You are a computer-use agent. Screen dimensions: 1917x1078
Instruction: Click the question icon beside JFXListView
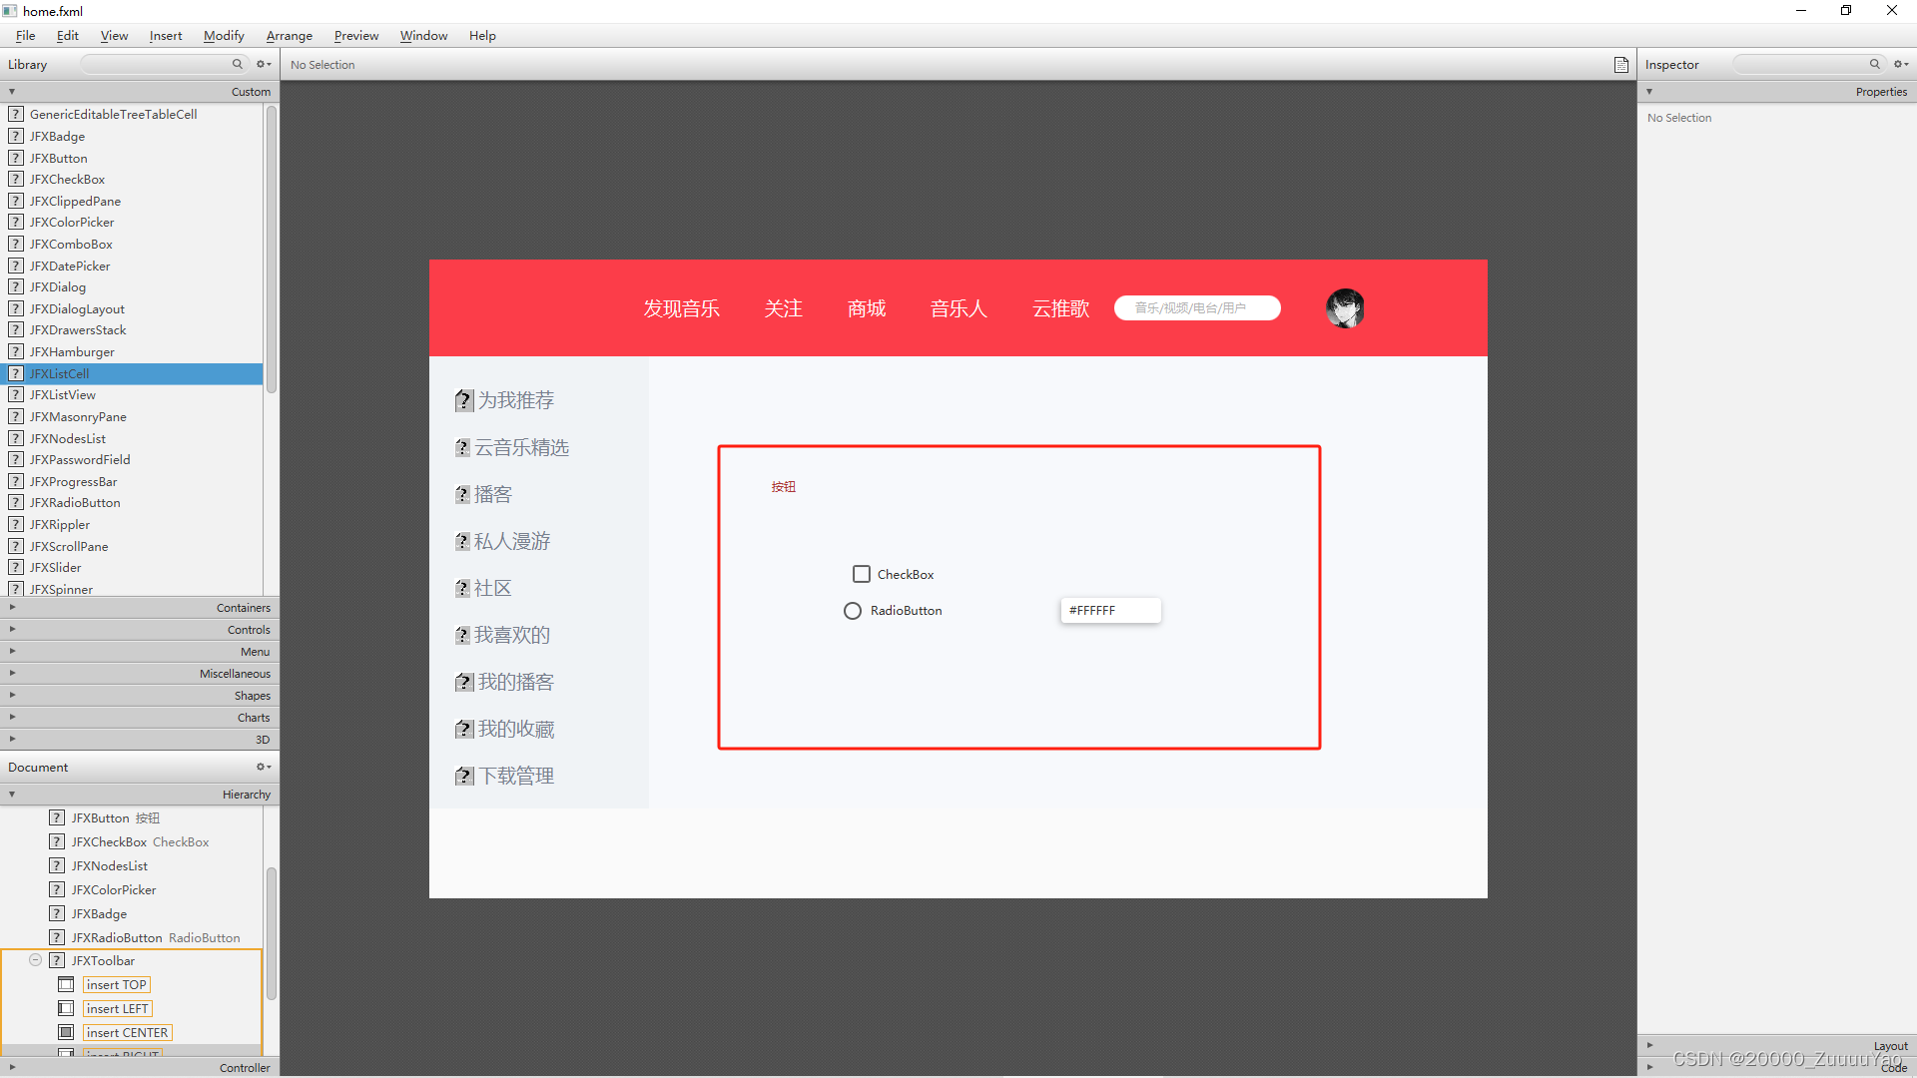pyautogui.click(x=16, y=395)
